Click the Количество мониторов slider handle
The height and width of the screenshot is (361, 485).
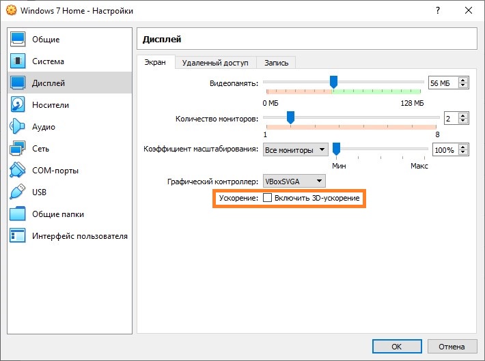point(290,117)
